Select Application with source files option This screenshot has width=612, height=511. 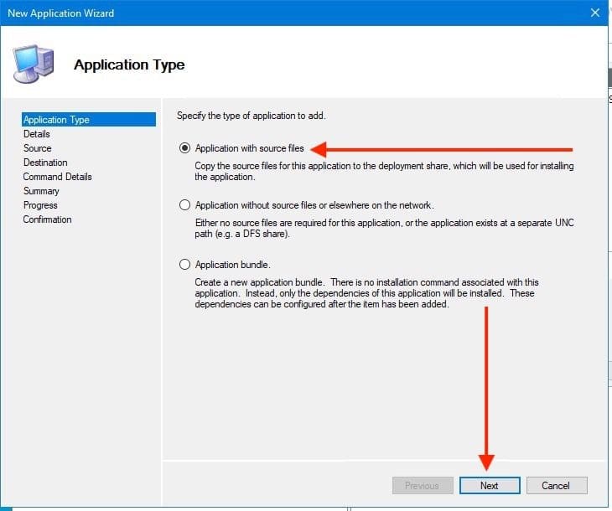(x=184, y=148)
